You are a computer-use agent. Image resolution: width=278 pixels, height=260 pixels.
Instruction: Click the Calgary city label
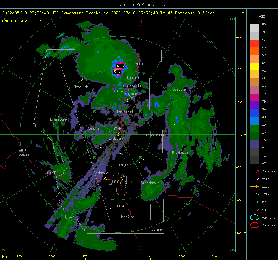[120, 182]
